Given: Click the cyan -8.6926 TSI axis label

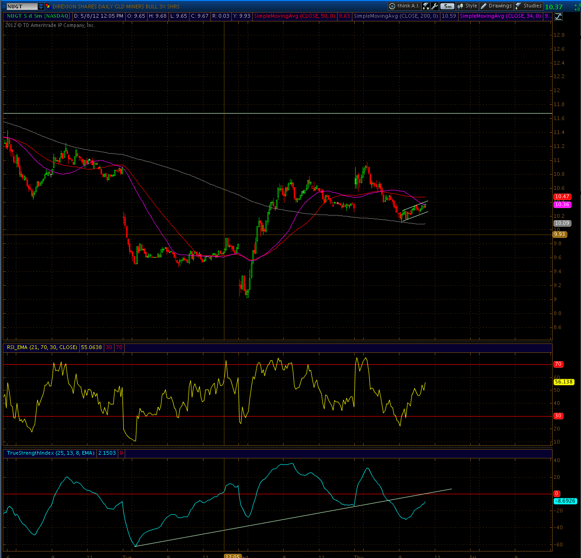Looking at the screenshot, I should 565,501.
